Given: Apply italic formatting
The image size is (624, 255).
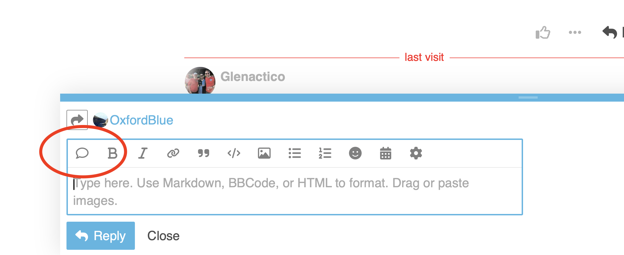Looking at the screenshot, I should tap(143, 153).
